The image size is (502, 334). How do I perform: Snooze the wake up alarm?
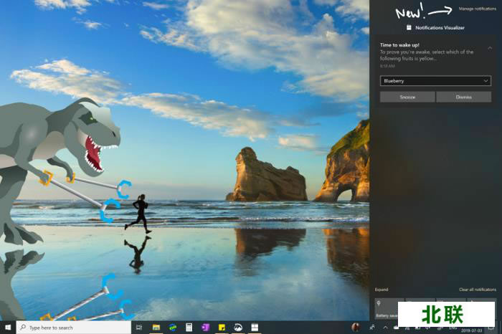coord(407,97)
